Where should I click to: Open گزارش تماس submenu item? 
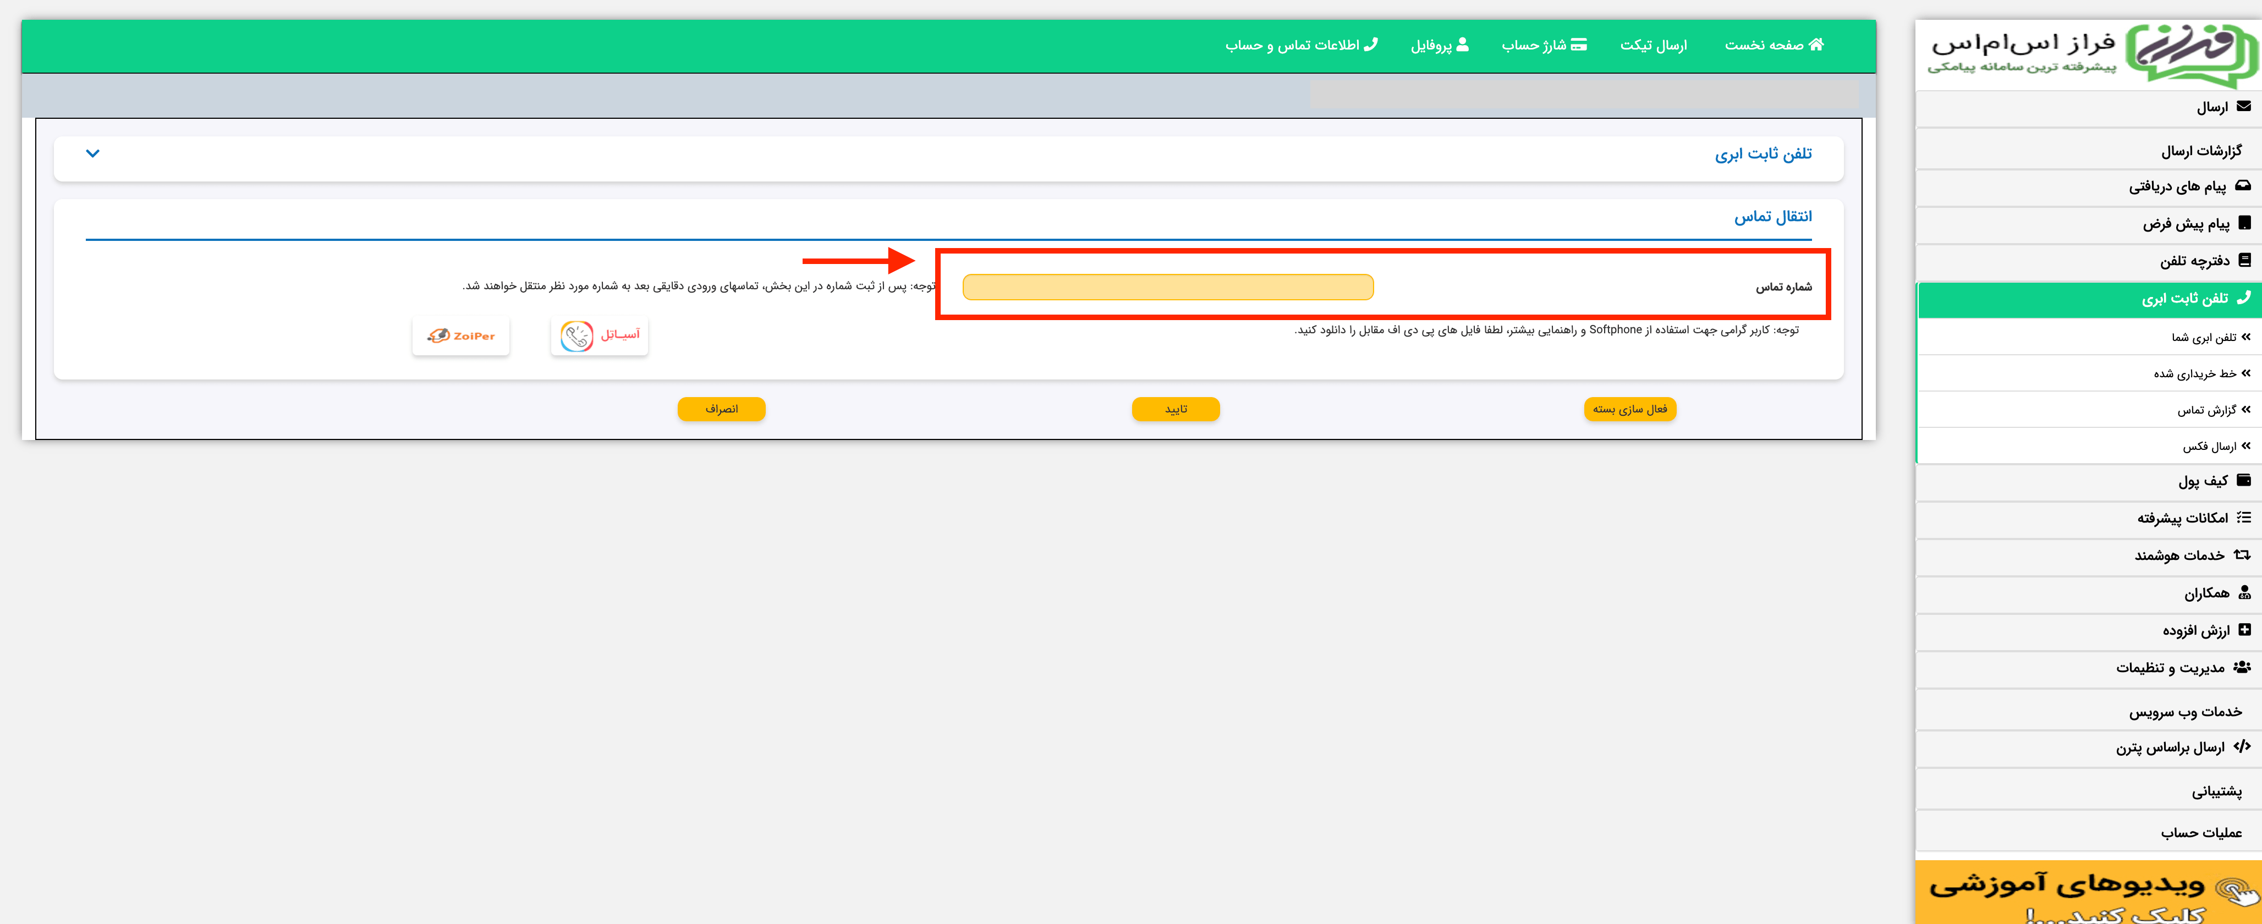click(2090, 410)
